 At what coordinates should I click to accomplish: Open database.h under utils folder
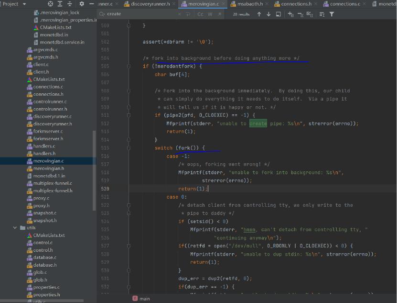coord(45,265)
